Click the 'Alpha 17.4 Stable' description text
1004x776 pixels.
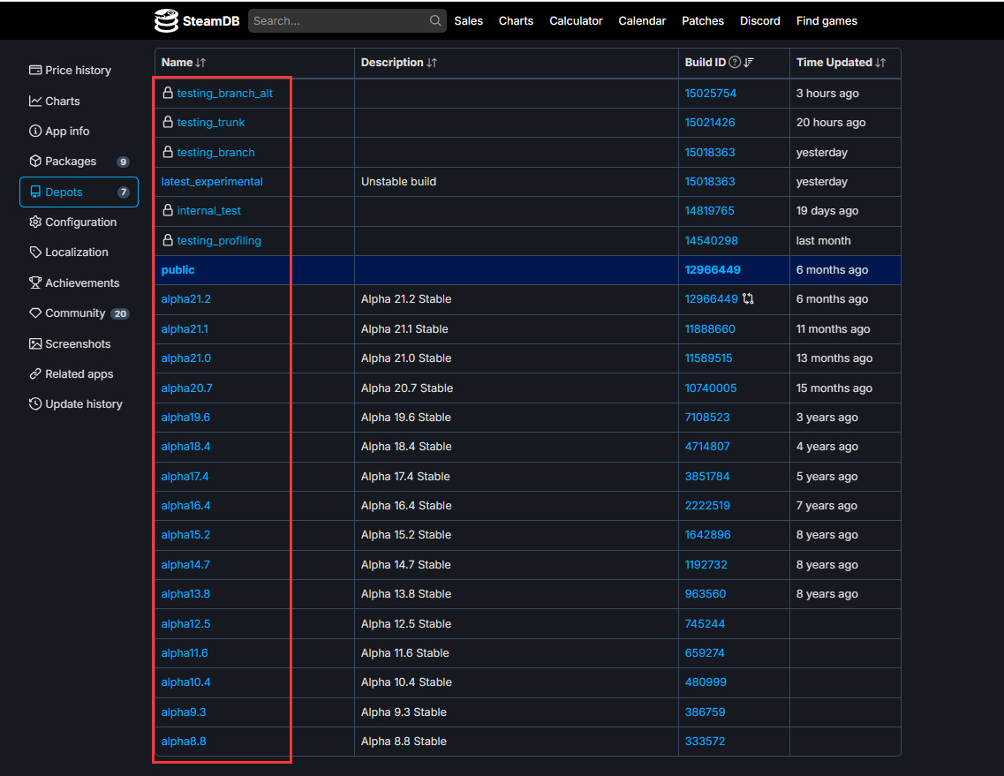click(405, 477)
